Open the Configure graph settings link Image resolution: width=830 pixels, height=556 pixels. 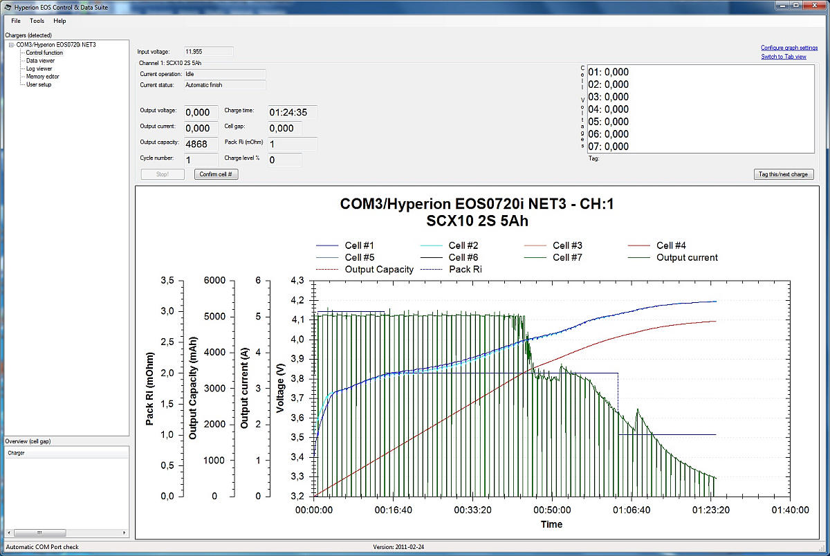pos(789,48)
